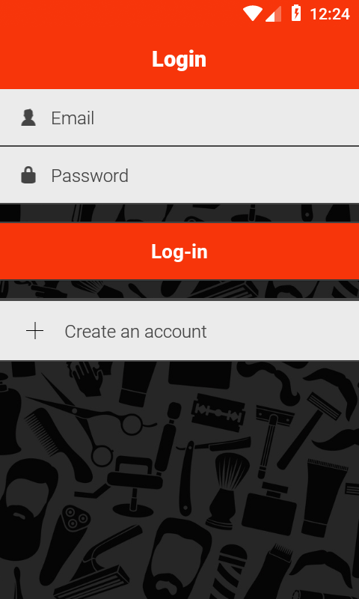Tap the plus icon for account creation

point(34,331)
